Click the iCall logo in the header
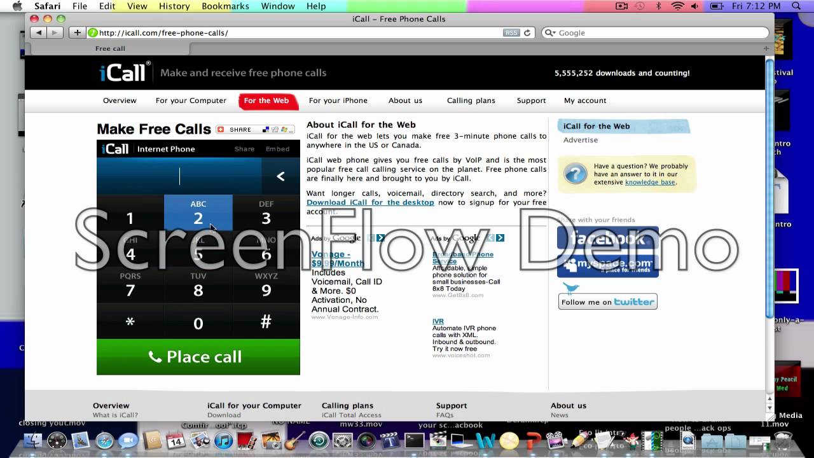 click(x=125, y=72)
